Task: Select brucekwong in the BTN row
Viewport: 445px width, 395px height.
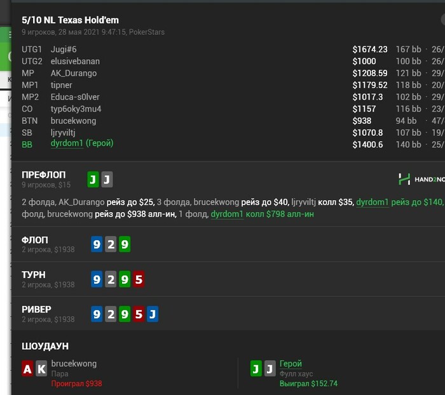Action: coord(74,121)
